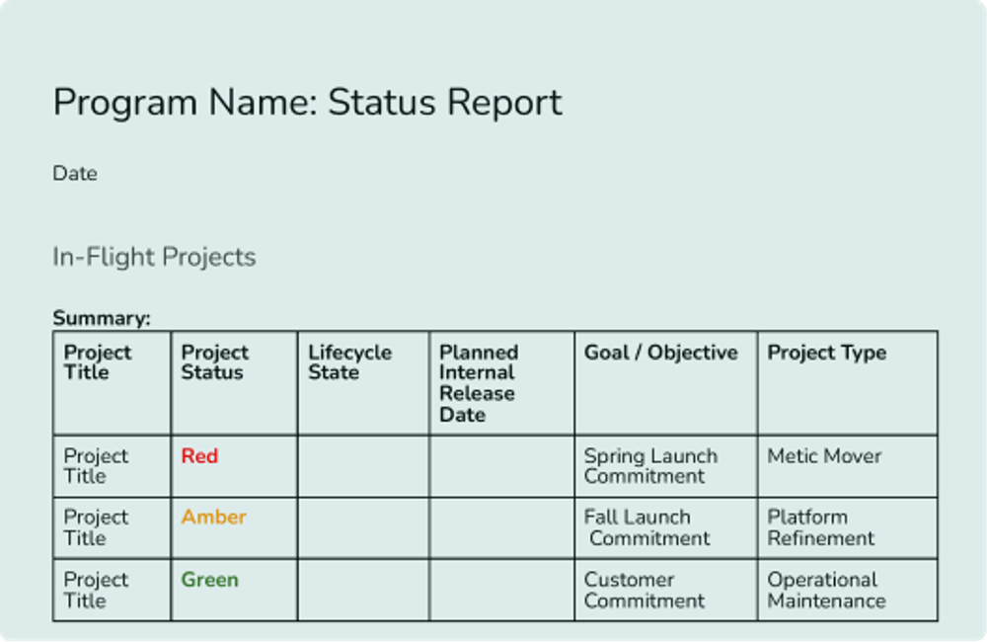Click the empty Lifecycle State cell beside Red
Screen dimensions: 987x642
pos(362,465)
